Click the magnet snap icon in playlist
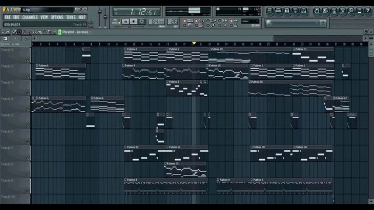374x210 pixels. pos(8,32)
